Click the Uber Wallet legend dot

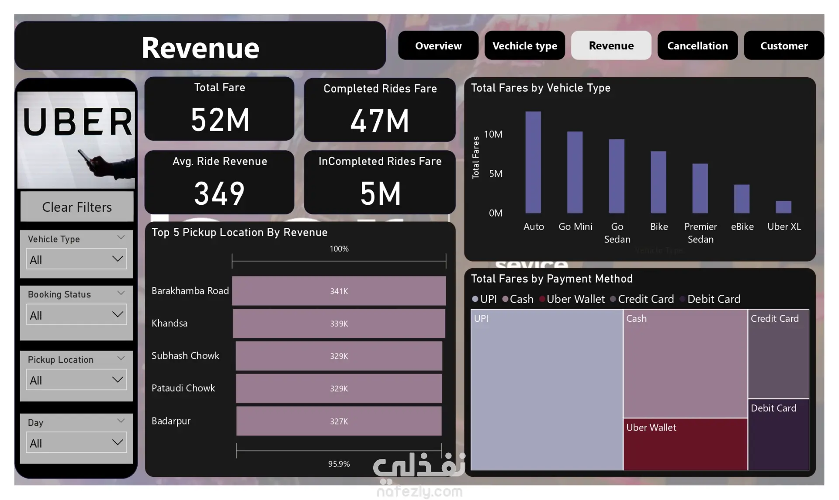pyautogui.click(x=542, y=299)
